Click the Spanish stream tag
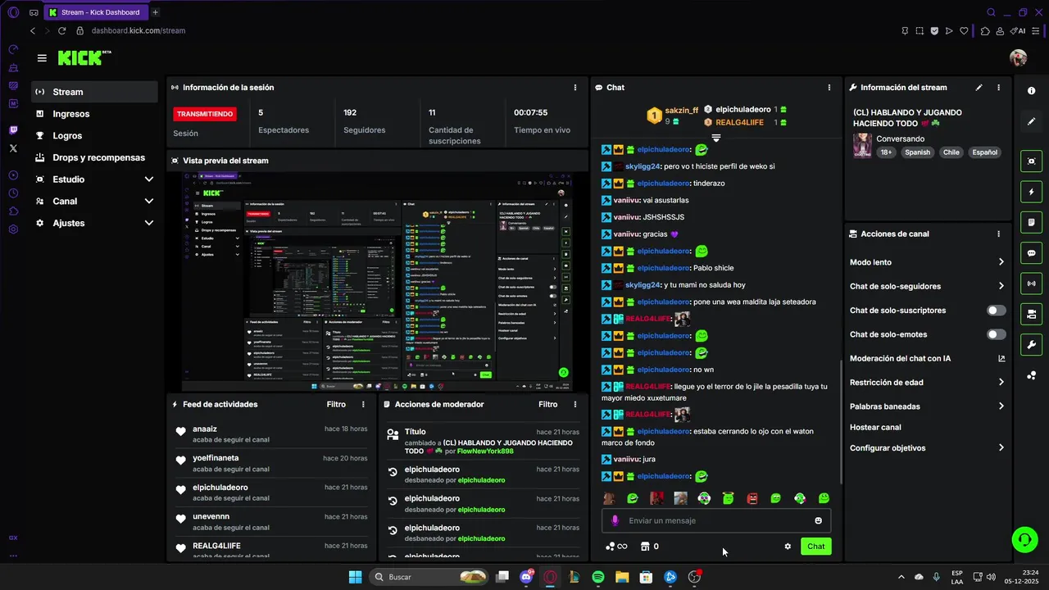The height and width of the screenshot is (590, 1049). tap(917, 152)
